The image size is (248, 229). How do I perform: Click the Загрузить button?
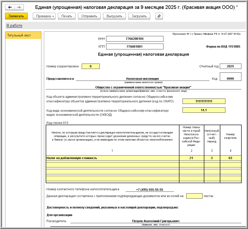(139, 16)
